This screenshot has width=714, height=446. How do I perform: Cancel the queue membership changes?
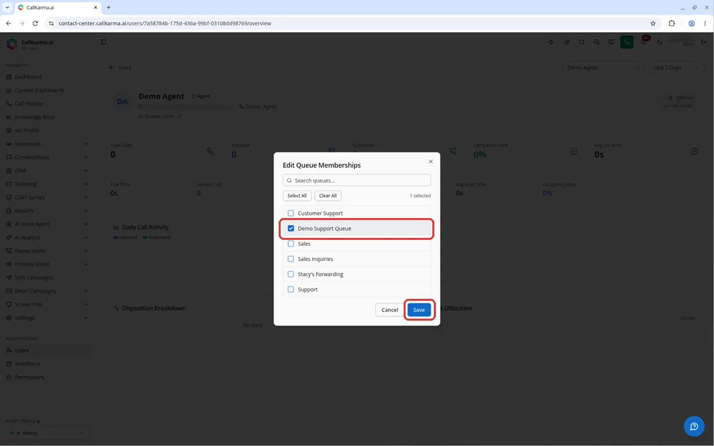390,310
